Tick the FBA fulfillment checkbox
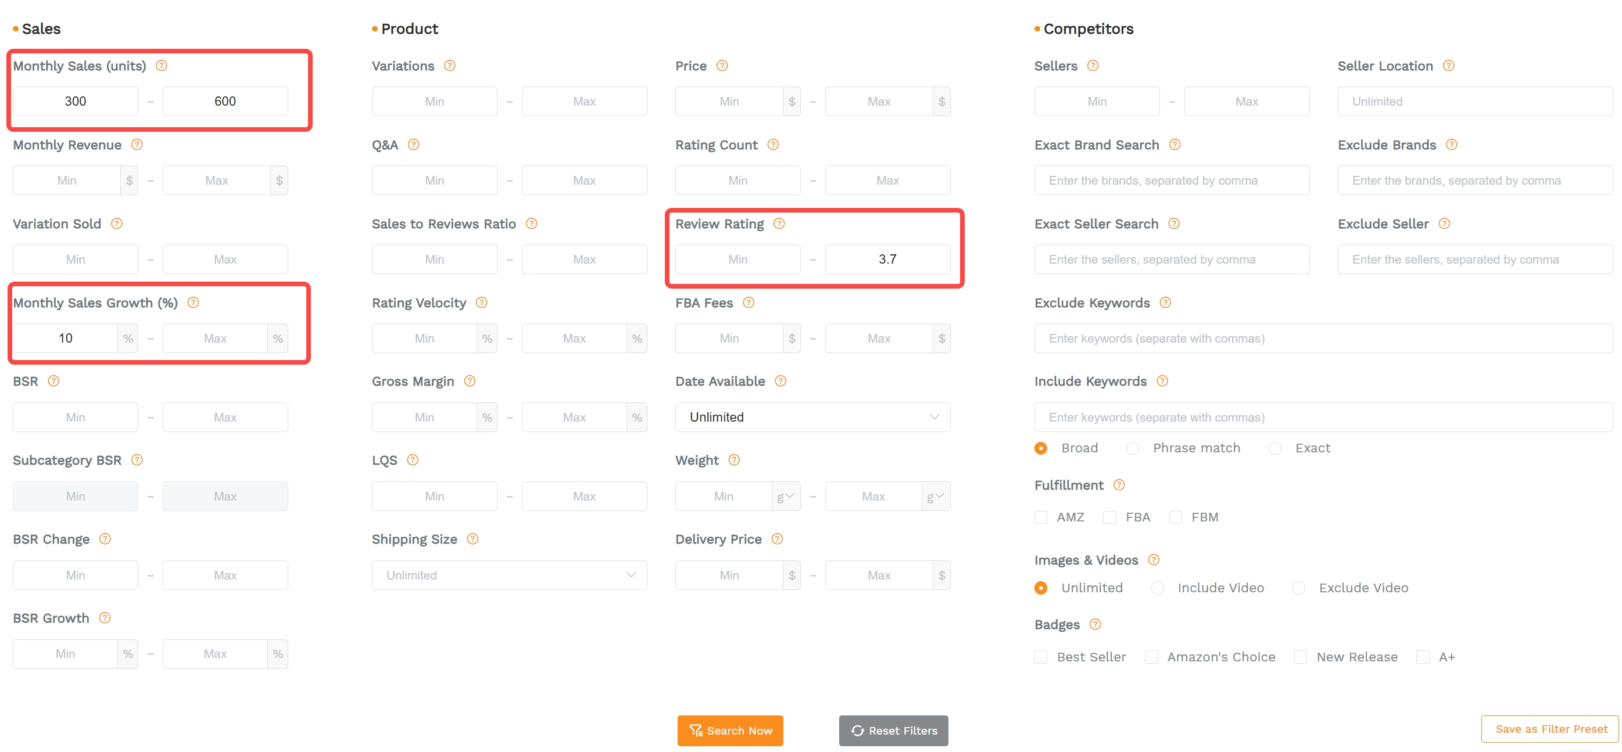 (x=1110, y=517)
